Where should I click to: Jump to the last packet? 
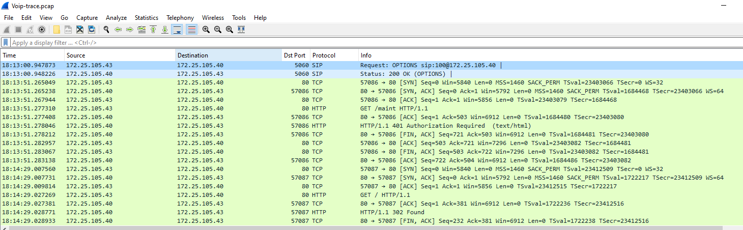(165, 30)
